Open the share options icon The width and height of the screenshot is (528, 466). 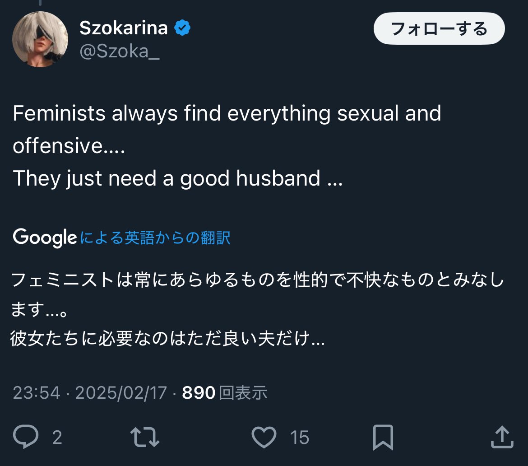(501, 437)
